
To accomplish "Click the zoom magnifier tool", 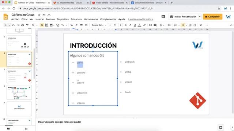I will pyautogui.click(x=33, y=25).
